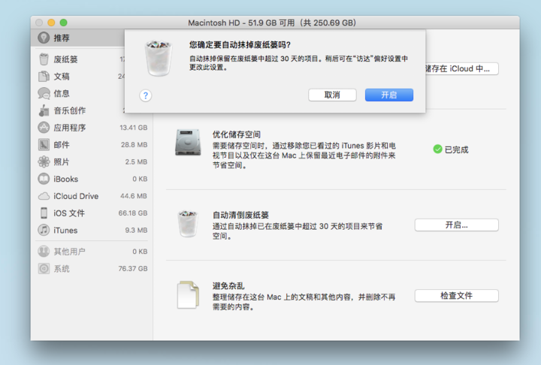
Task: Click the document icon beside 避免杂乱
Action: point(188,295)
